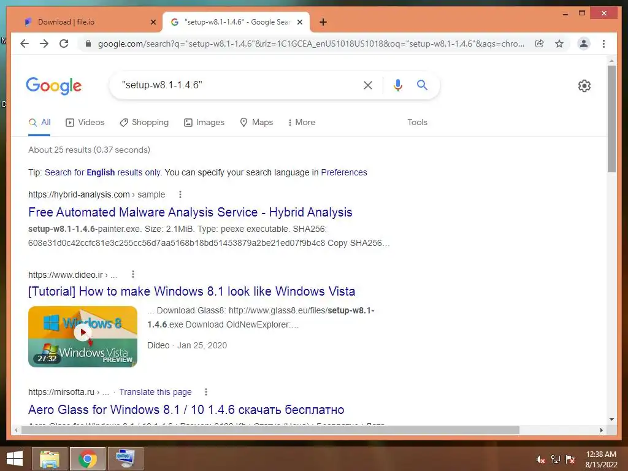Open Free Automated Malware Analysis Service link

[x=190, y=212]
